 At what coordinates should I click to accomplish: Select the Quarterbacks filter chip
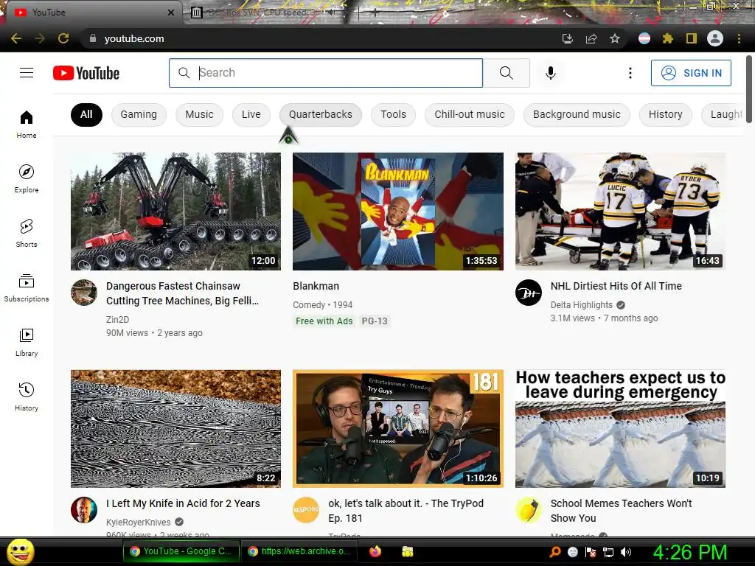(321, 114)
